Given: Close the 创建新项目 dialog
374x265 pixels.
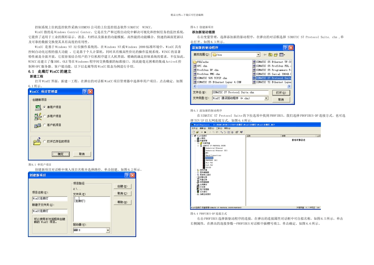Looking at the screenshot, I should 132,175.
